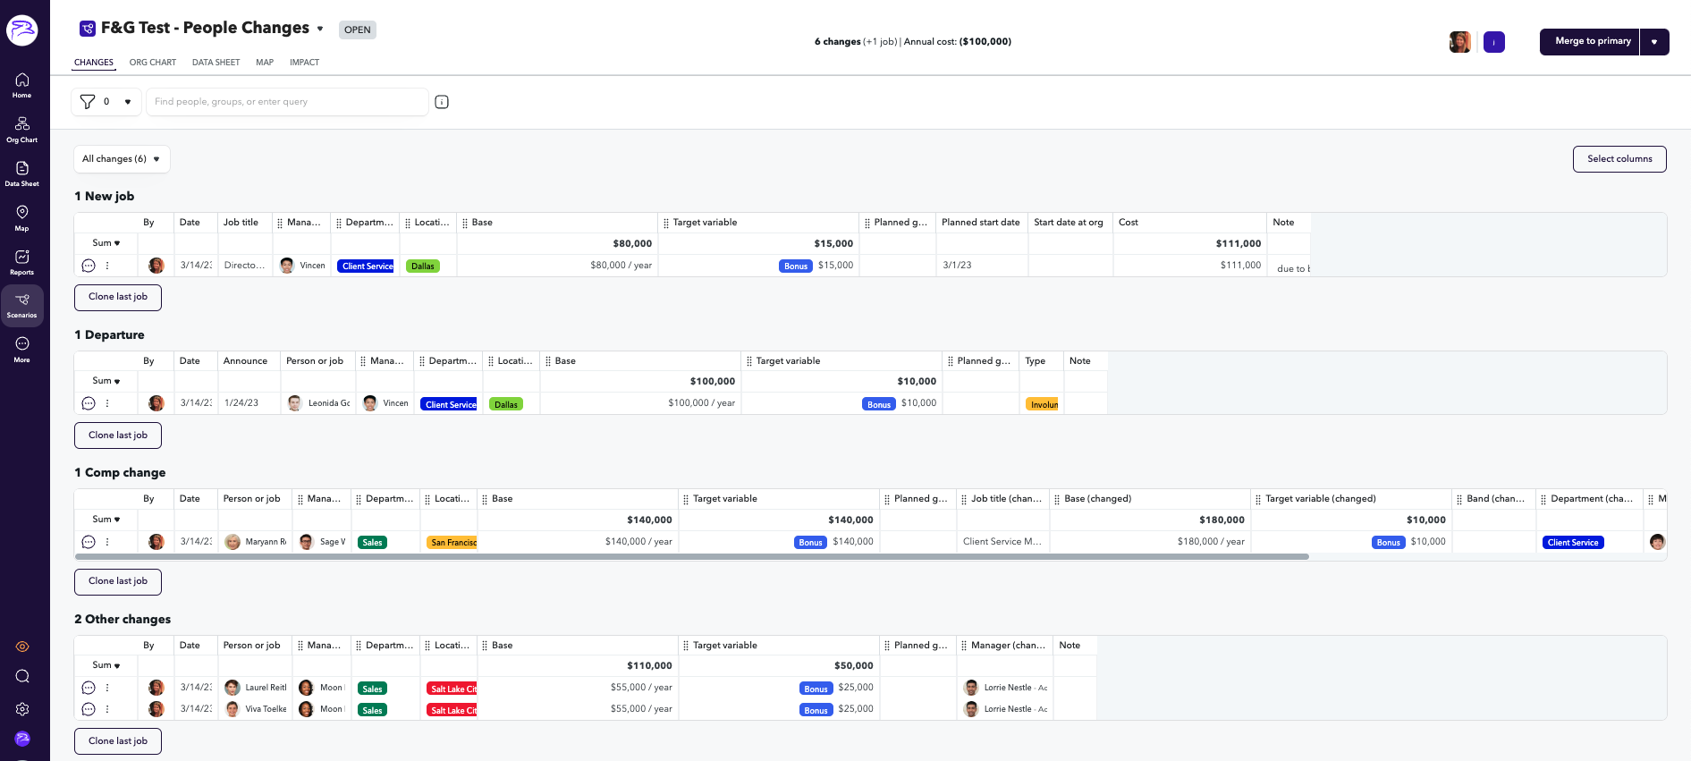Open settings gear in the sidebar
The height and width of the screenshot is (761, 1691).
click(22, 709)
